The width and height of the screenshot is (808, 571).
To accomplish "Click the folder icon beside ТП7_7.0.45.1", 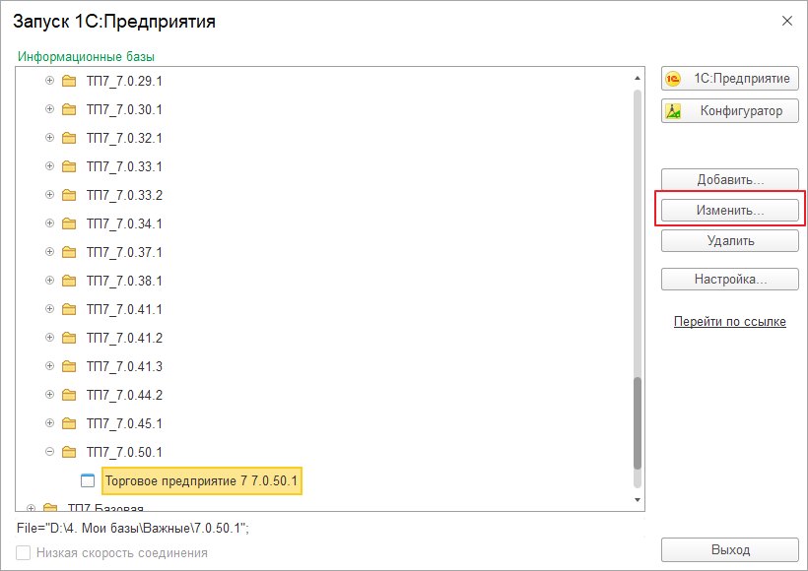I will [69, 423].
